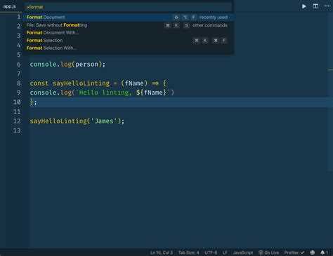Screen dimensions: 333x256
Task: Open notifications via the bell icon
Action: (322, 252)
